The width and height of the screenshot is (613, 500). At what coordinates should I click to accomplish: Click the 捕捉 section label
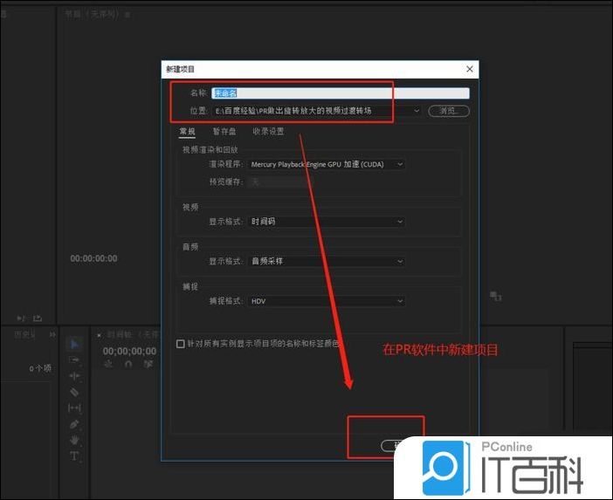tap(190, 287)
